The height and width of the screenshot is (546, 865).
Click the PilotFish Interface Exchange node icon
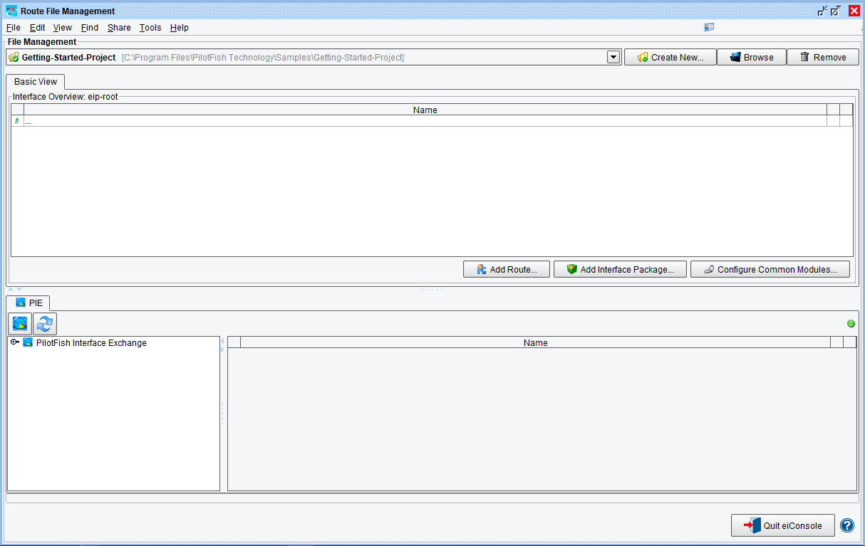pos(28,342)
